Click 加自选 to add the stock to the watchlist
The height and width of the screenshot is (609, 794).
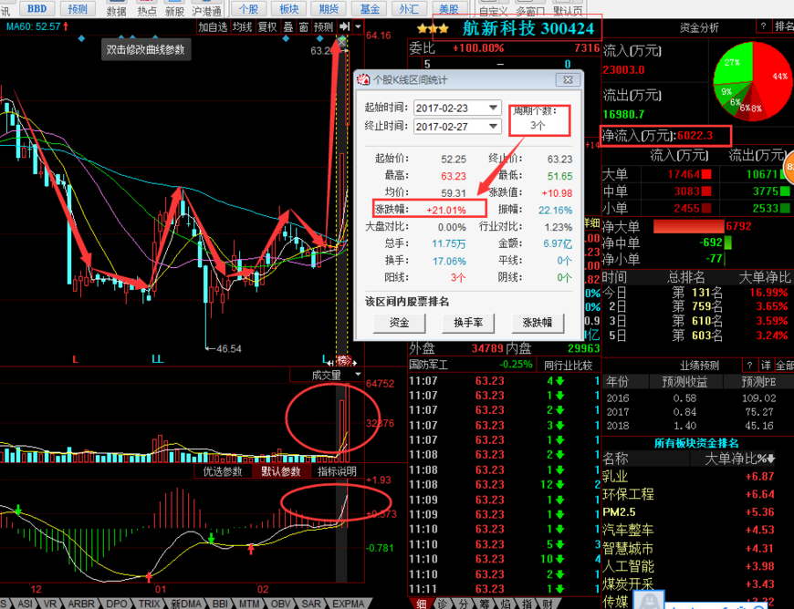[x=213, y=26]
